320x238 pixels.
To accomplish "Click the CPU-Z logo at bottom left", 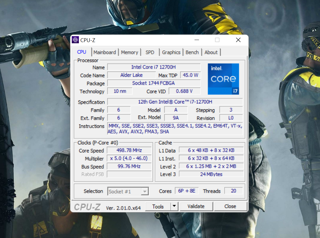I will coord(87,207).
